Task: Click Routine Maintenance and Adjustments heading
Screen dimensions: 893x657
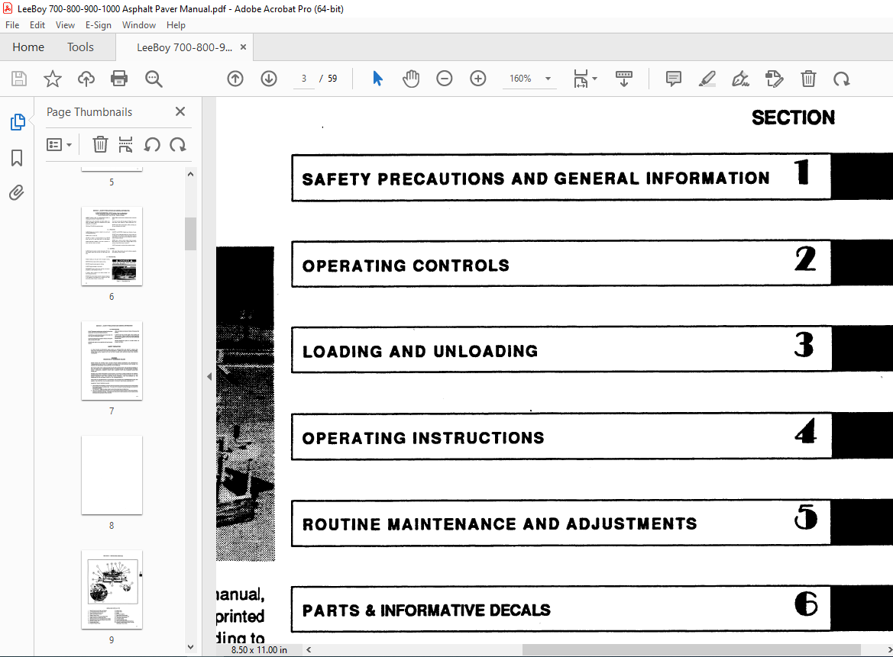Action: [x=500, y=524]
